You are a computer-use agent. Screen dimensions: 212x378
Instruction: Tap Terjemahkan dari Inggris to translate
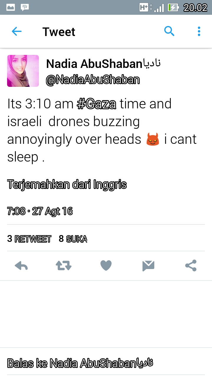coord(67,185)
